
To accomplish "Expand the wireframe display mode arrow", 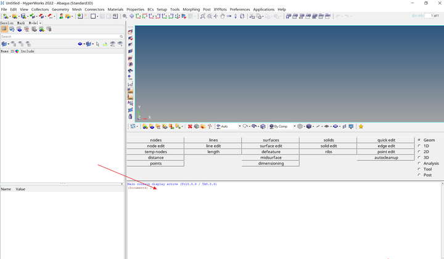I will tap(305, 127).
